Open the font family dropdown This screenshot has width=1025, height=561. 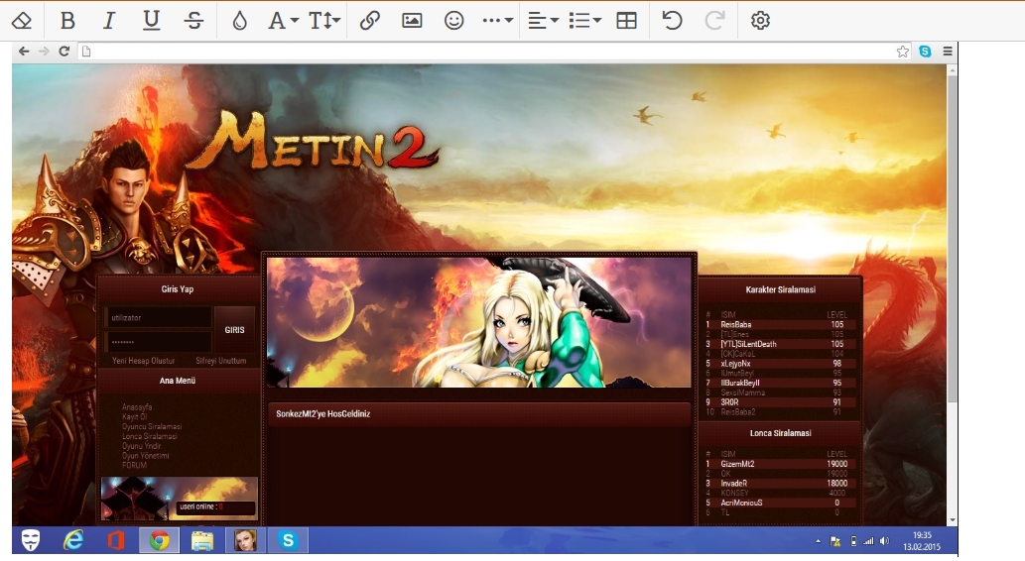tap(283, 21)
